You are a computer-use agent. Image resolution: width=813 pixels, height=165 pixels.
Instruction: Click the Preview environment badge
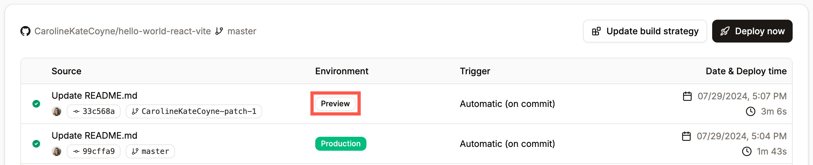pyautogui.click(x=335, y=104)
